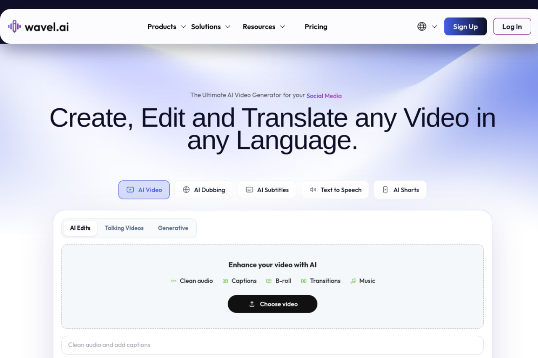Open the Solutions menu
This screenshot has width=538, height=358.
[206, 26]
